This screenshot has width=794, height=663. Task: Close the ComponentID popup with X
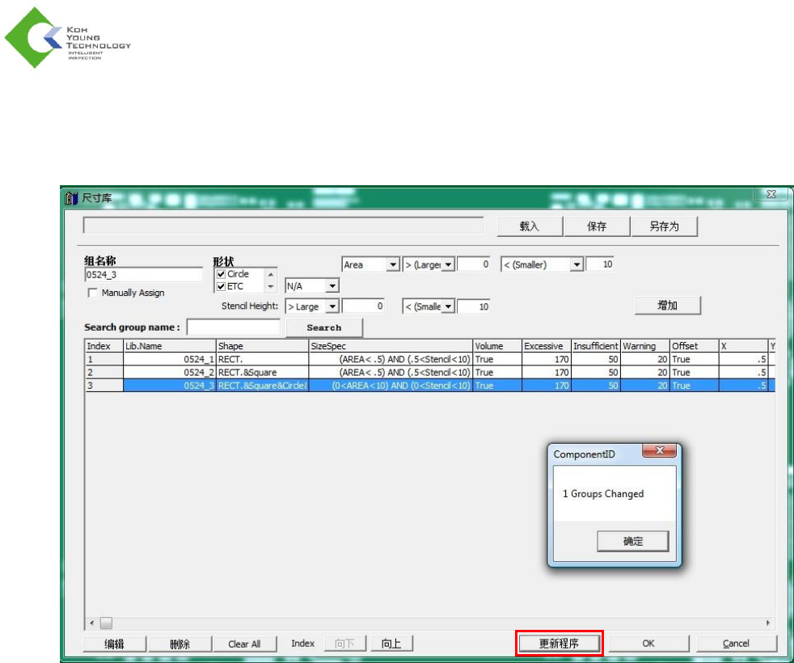pyautogui.click(x=659, y=452)
